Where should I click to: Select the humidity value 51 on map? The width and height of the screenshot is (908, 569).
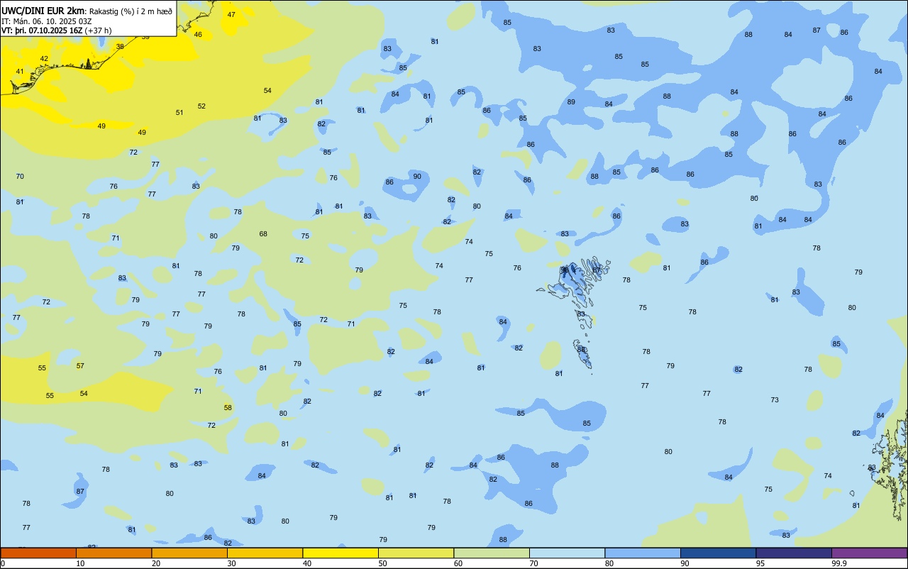click(179, 113)
